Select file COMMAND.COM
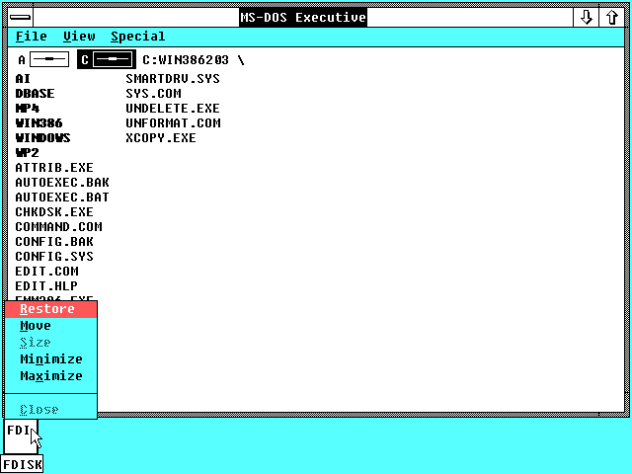632x474 pixels. click(x=58, y=227)
